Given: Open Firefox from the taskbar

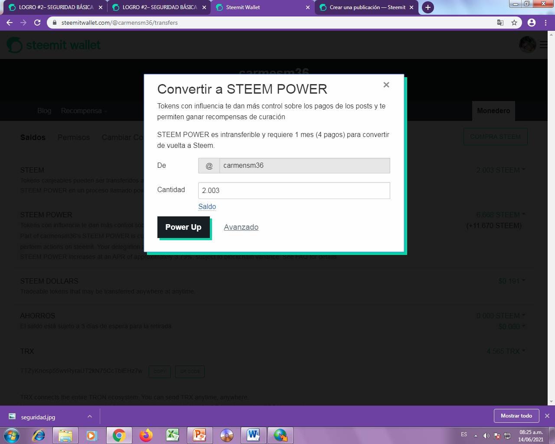Looking at the screenshot, I should click(146, 435).
